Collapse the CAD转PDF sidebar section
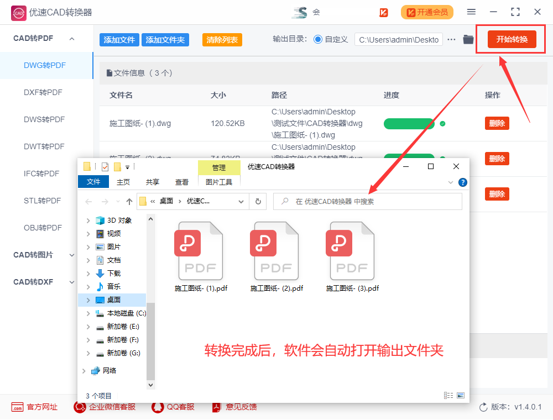This screenshot has width=553, height=420. (x=72, y=39)
